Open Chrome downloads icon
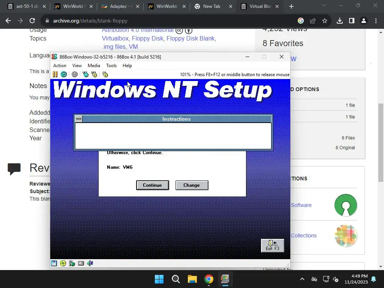This screenshot has width=384, height=288. pyautogui.click(x=340, y=21)
